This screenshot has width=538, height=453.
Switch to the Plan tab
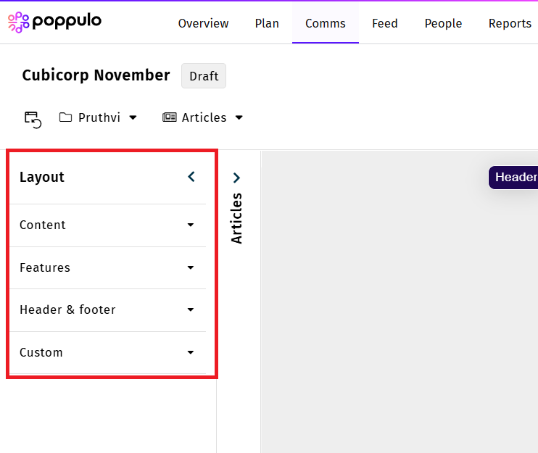pyautogui.click(x=267, y=23)
